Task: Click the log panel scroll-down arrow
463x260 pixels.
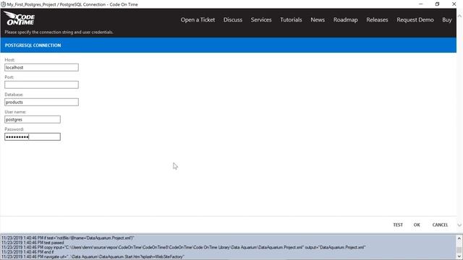Action: pos(459,257)
